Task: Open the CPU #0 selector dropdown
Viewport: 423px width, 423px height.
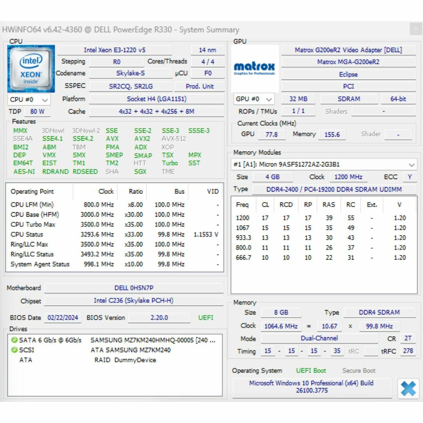Action: pos(29,99)
